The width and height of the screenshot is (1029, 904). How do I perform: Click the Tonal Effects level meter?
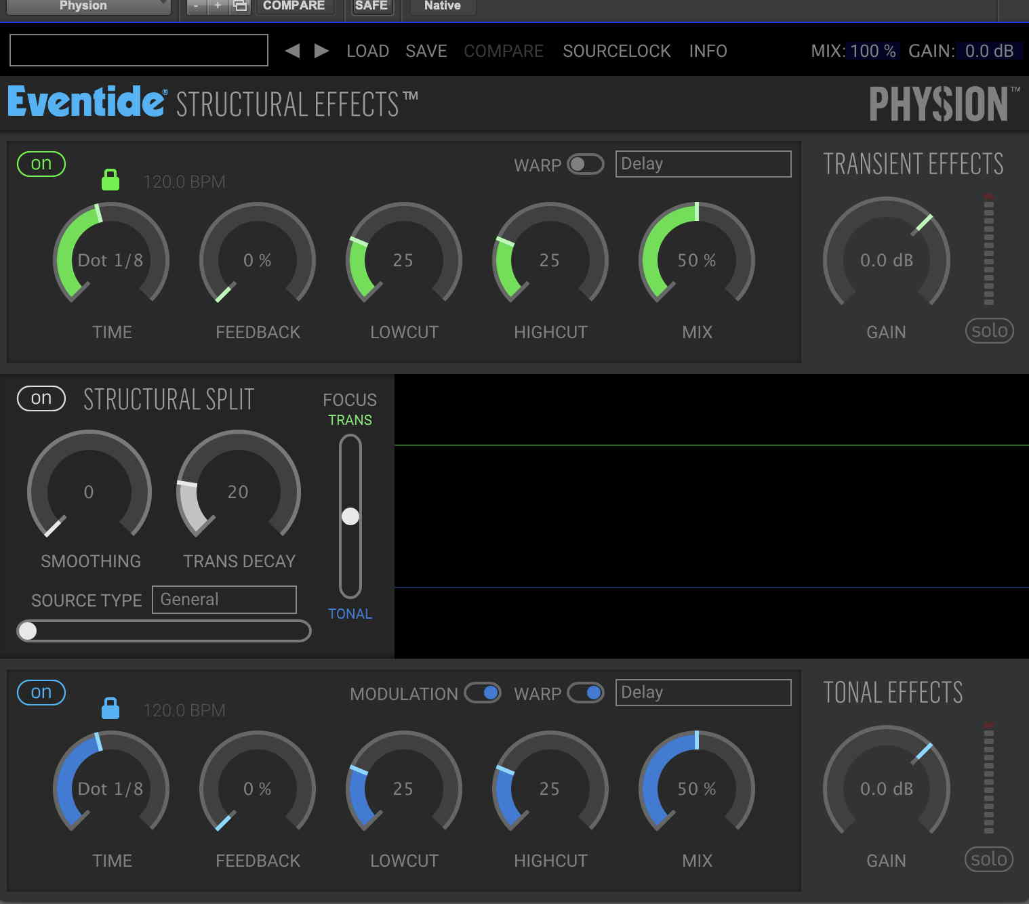[x=989, y=778]
